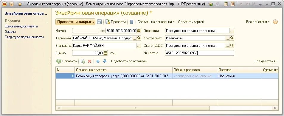Open top Все действия menu
The width and height of the screenshot is (284, 116).
[x=258, y=22]
